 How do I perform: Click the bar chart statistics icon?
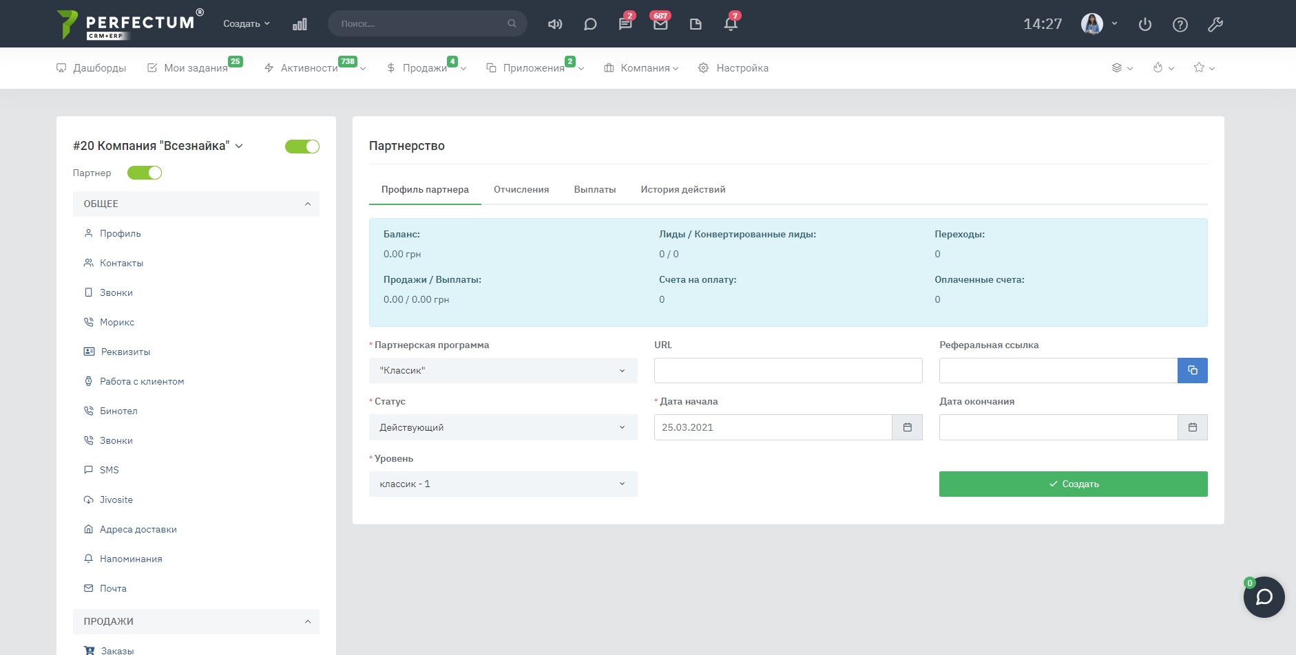coord(300,24)
